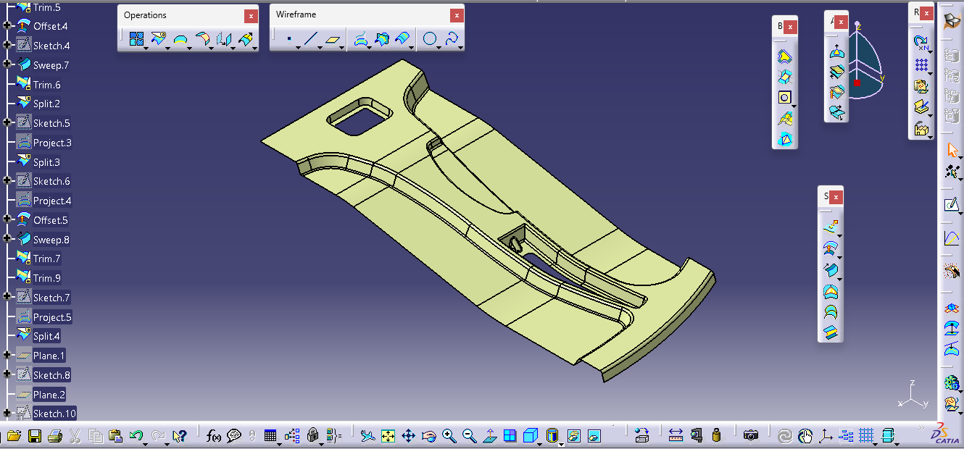Viewport: 964px width, 449px height.
Task: Select the arrow Select tool on right toolbar
Action: 952,151
